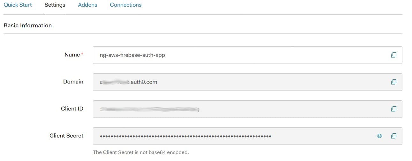Go to the Connections tab

click(126, 5)
